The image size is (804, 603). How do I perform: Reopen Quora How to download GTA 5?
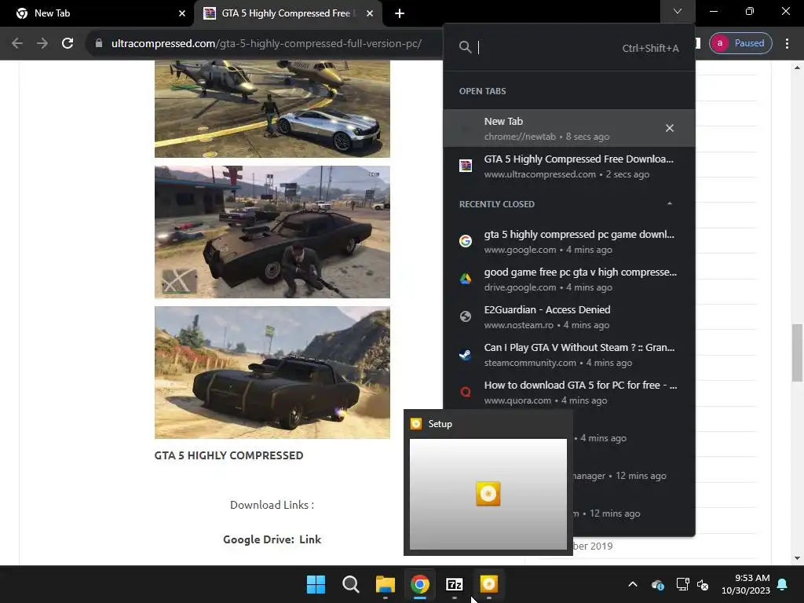pos(569,393)
